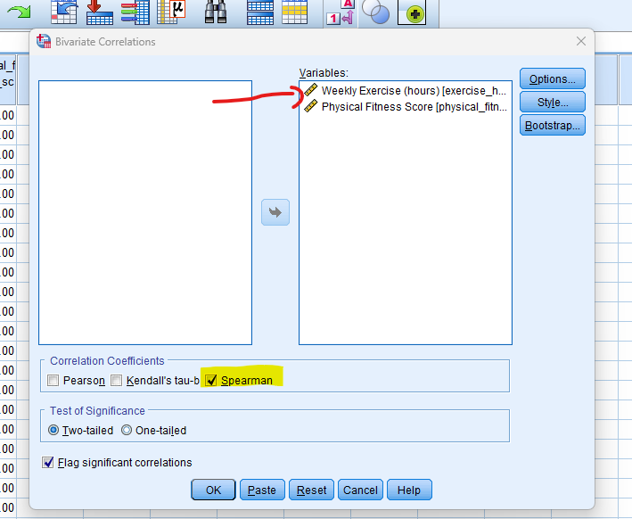Image resolution: width=632 pixels, height=519 pixels.
Task: Click the arrow button between variable lists
Action: click(x=275, y=212)
